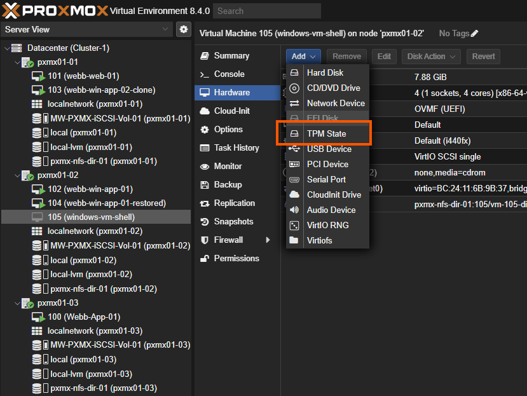Screen dimensions: 527x396
Task: Click the Network Device arrows icon
Action: coord(294,103)
